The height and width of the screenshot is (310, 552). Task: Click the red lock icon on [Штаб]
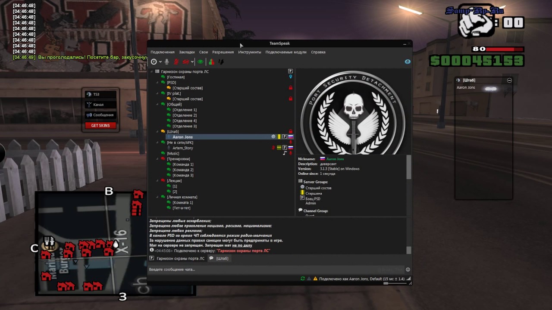tap(291, 131)
